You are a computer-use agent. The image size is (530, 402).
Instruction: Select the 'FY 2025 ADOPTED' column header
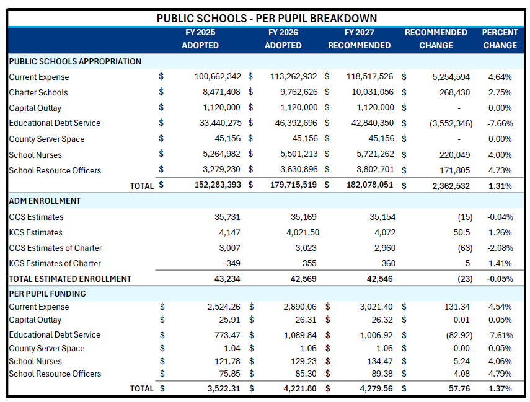tap(200, 39)
